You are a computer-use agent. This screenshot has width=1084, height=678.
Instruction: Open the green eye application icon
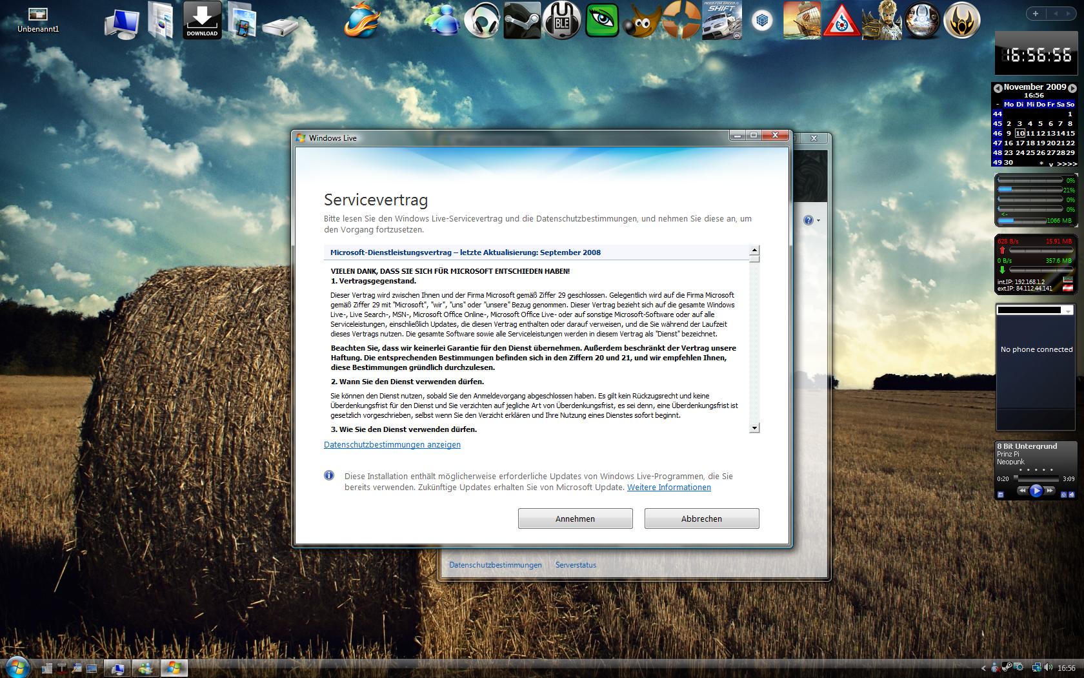(601, 20)
